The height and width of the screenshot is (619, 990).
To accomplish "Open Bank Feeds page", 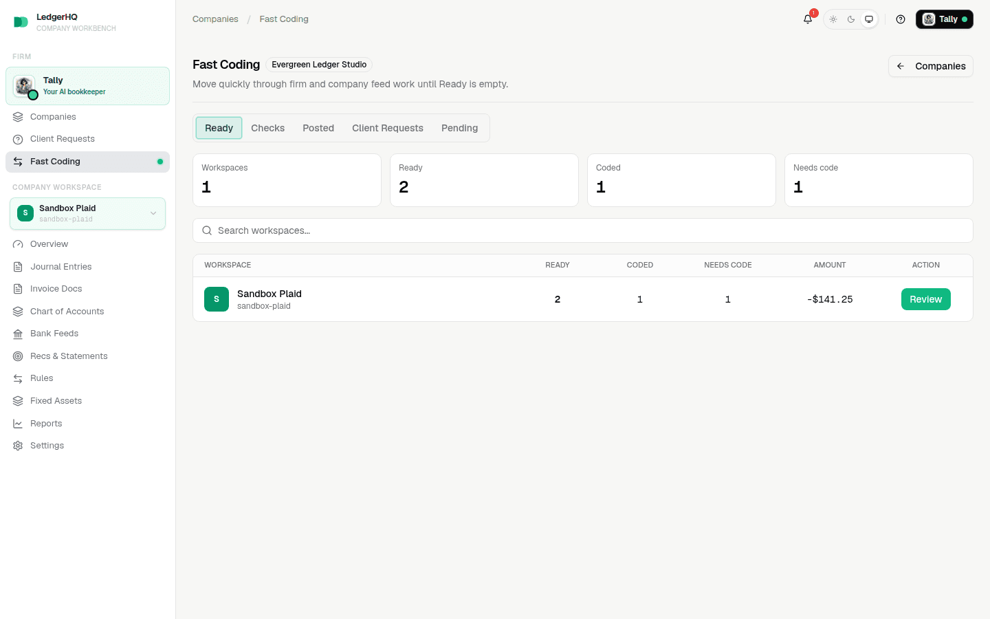I will 87,334.
